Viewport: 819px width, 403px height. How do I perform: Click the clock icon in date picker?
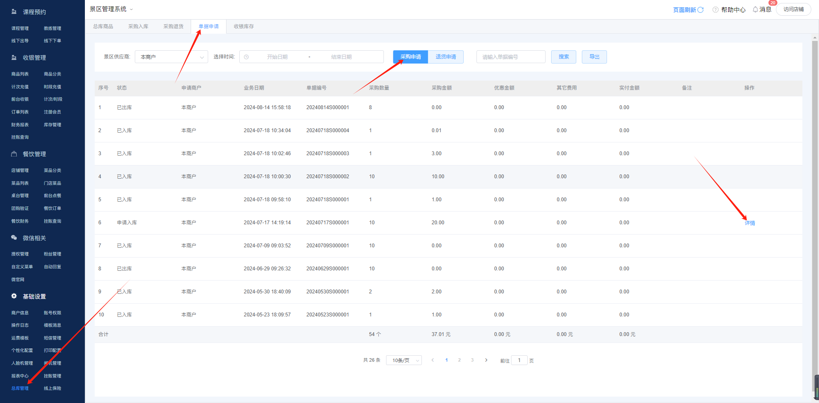click(247, 57)
